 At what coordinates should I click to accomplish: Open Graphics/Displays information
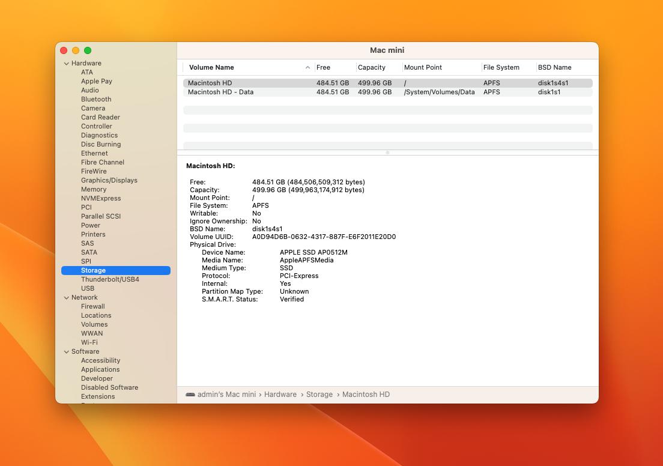tap(109, 181)
